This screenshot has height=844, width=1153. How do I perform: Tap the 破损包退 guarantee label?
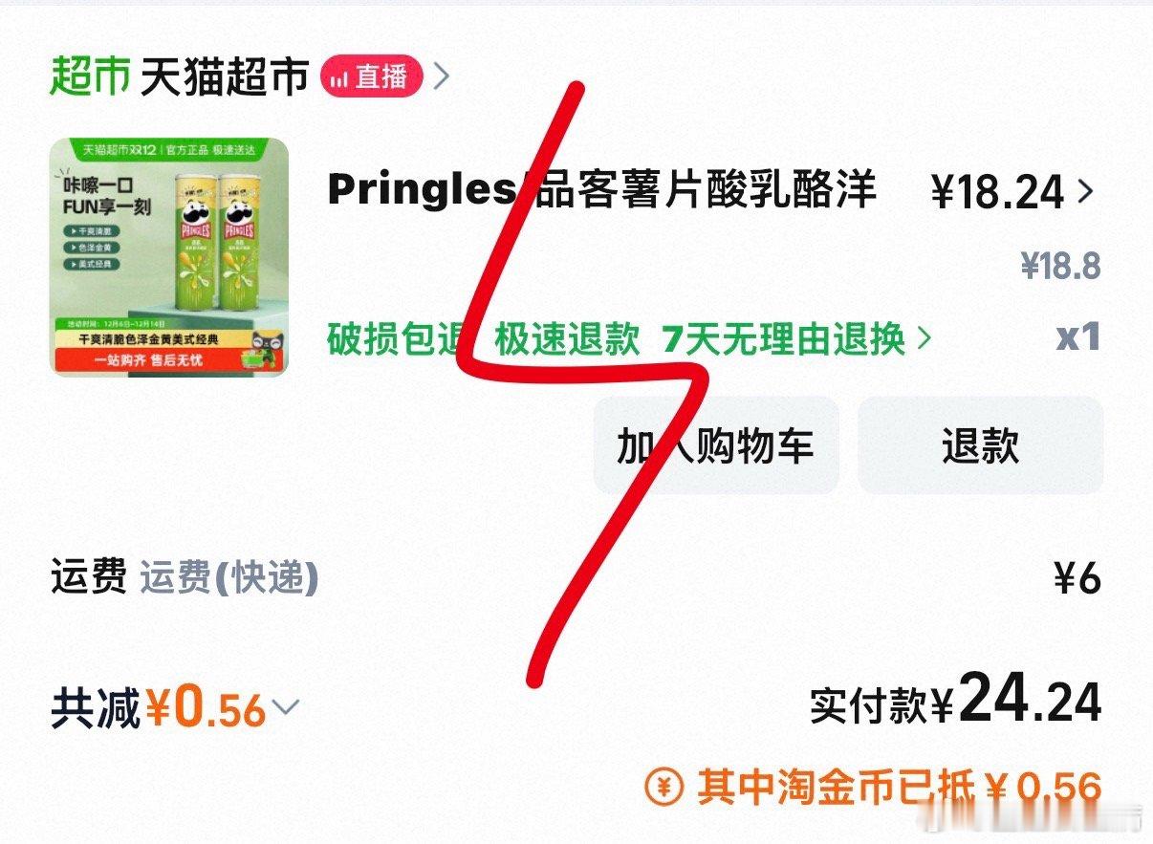pyautogui.click(x=400, y=337)
